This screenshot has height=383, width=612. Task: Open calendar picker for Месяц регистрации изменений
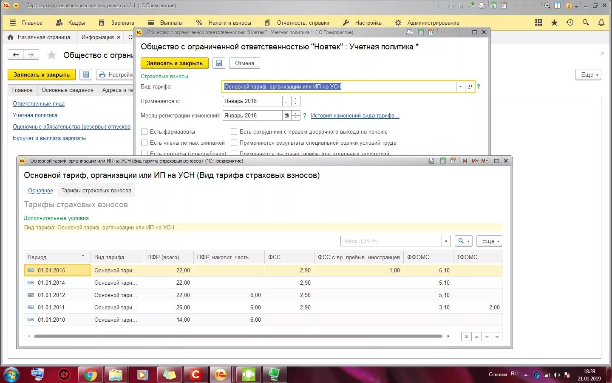point(286,115)
